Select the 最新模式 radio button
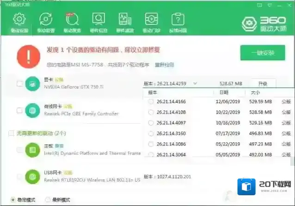 pos(48,200)
